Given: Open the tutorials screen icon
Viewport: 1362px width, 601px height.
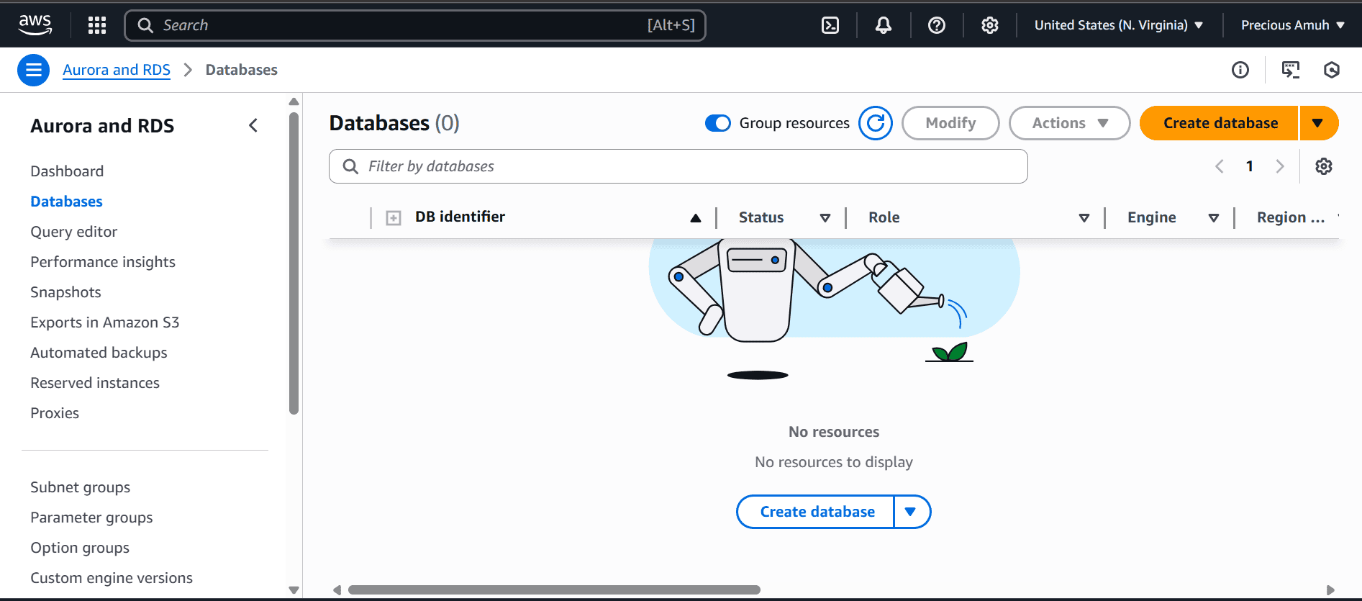Looking at the screenshot, I should pyautogui.click(x=1291, y=70).
